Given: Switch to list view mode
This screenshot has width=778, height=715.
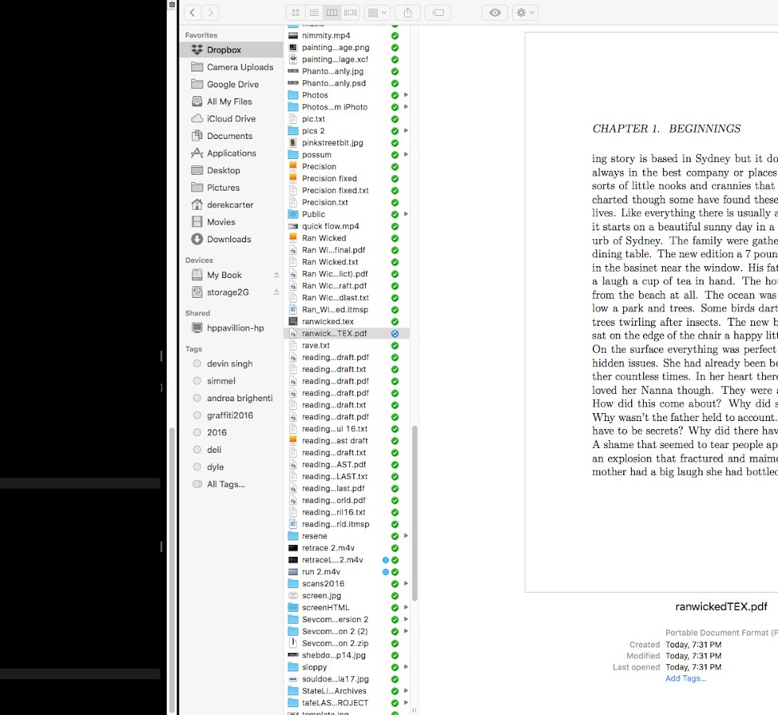Looking at the screenshot, I should (x=314, y=13).
